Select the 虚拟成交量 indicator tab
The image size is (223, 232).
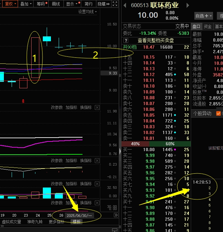tap(11, 222)
